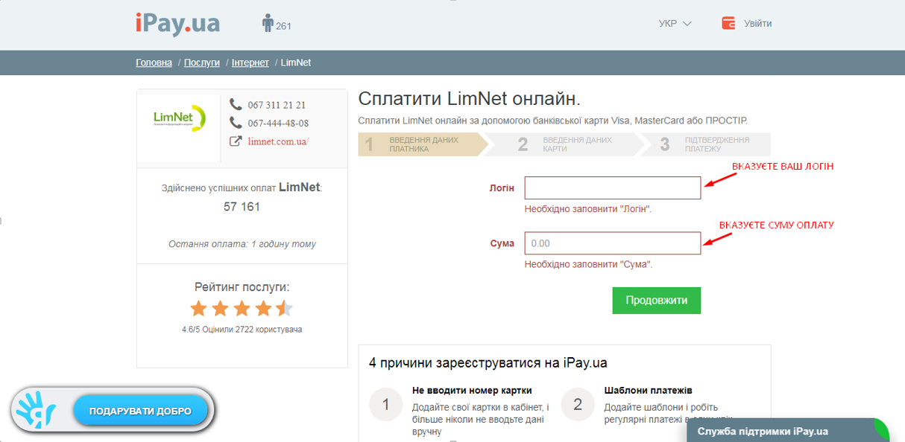Screen dimensions: 905x442
Task: Click the Подарувати добро button
Action: [140, 411]
